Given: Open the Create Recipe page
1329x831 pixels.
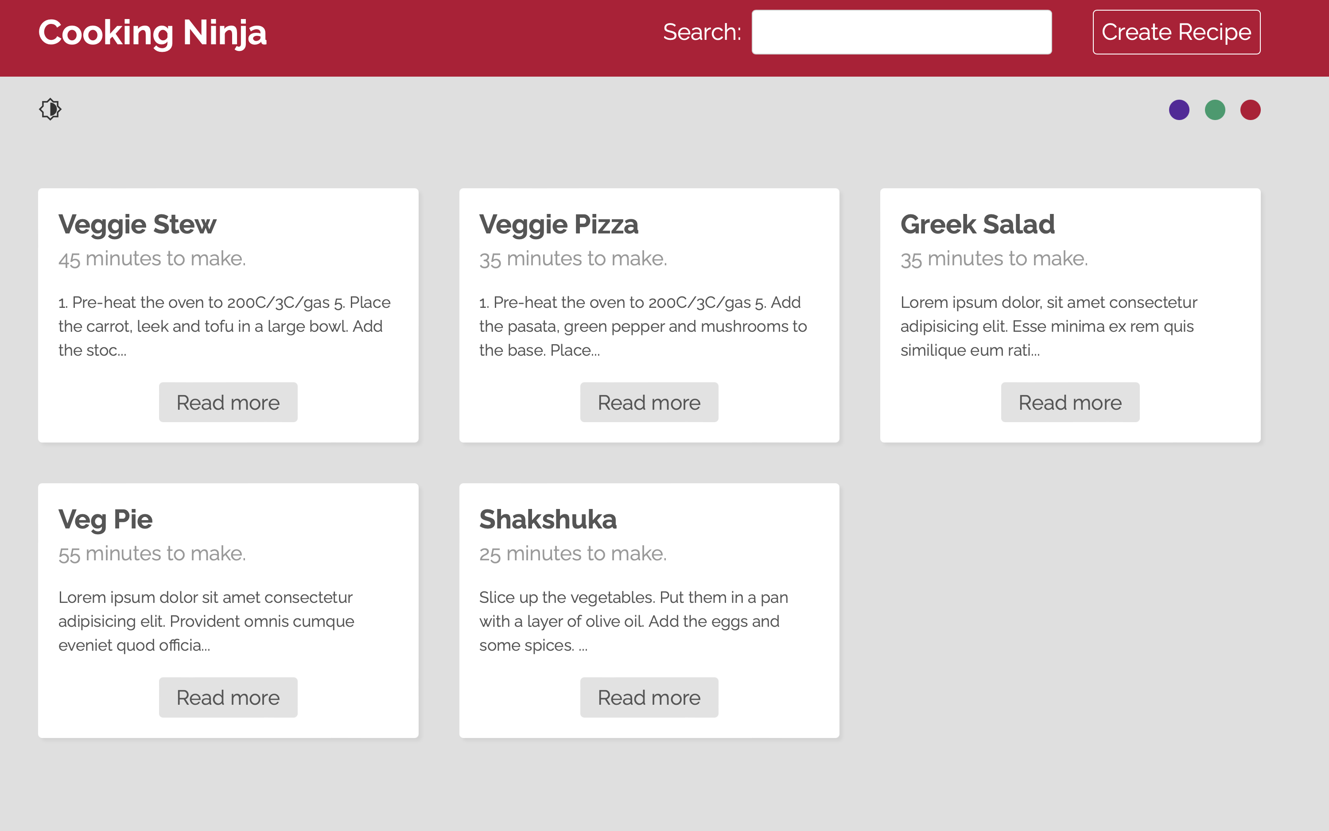Looking at the screenshot, I should coord(1177,32).
